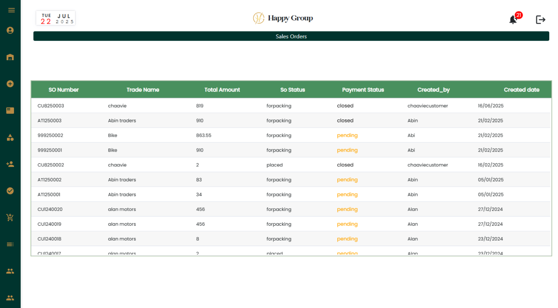The width and height of the screenshot is (558, 308).
Task: Click pending payment status for AT1250001
Action: click(347, 195)
